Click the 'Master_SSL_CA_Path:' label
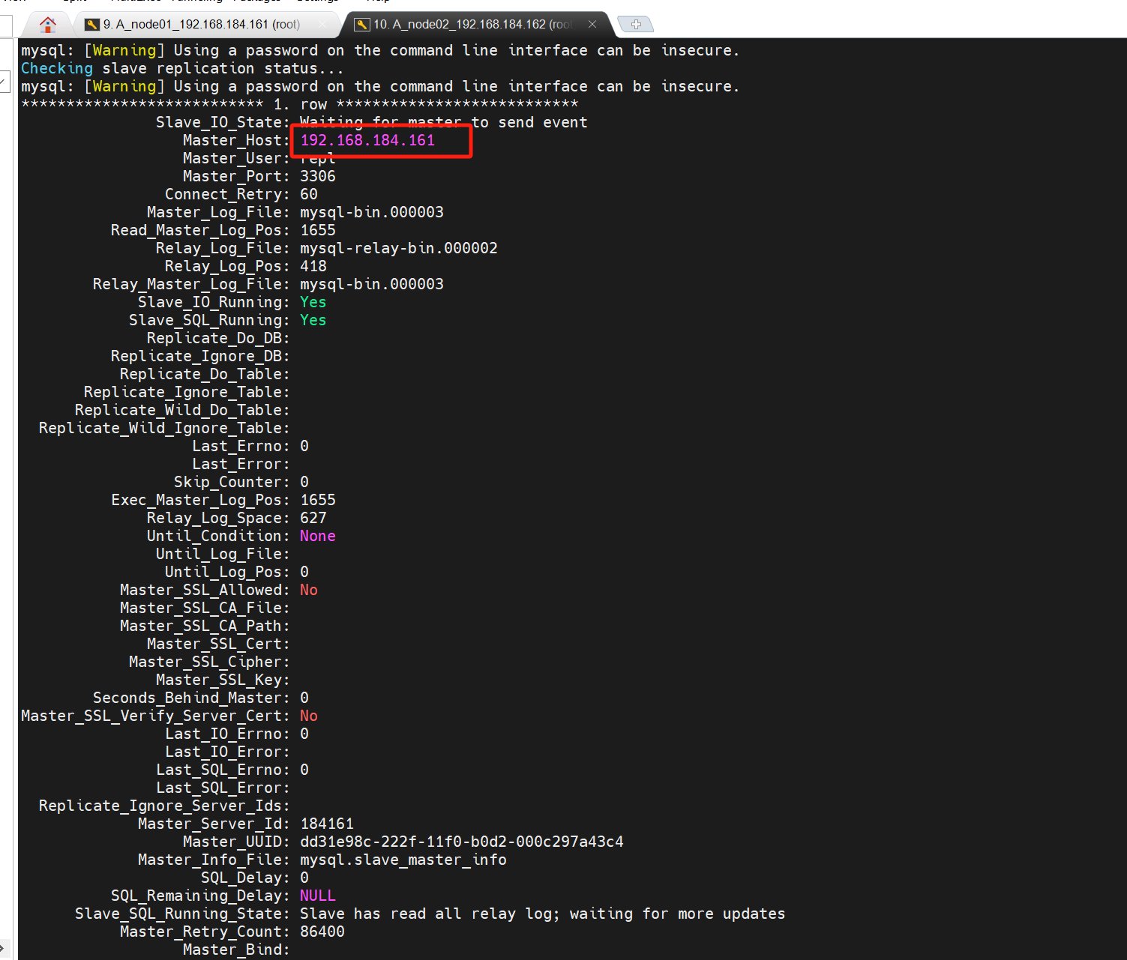The width and height of the screenshot is (1127, 960). (205, 626)
